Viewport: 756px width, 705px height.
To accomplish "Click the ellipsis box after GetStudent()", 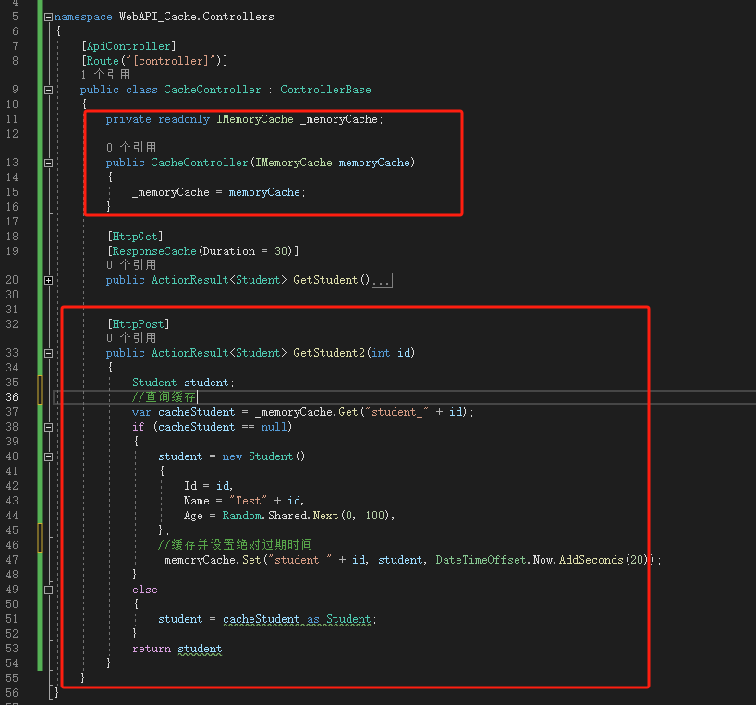I will click(382, 280).
